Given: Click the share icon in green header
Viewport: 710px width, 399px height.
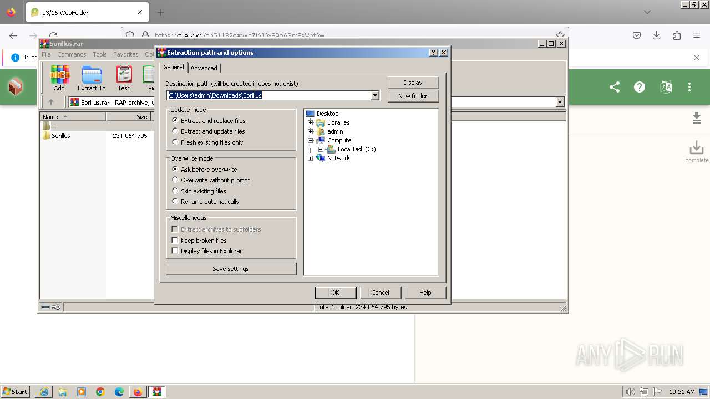Looking at the screenshot, I should coord(615,87).
